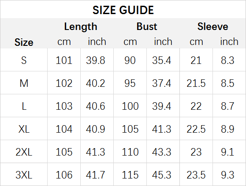Select the 3XL size row label

coord(24,175)
